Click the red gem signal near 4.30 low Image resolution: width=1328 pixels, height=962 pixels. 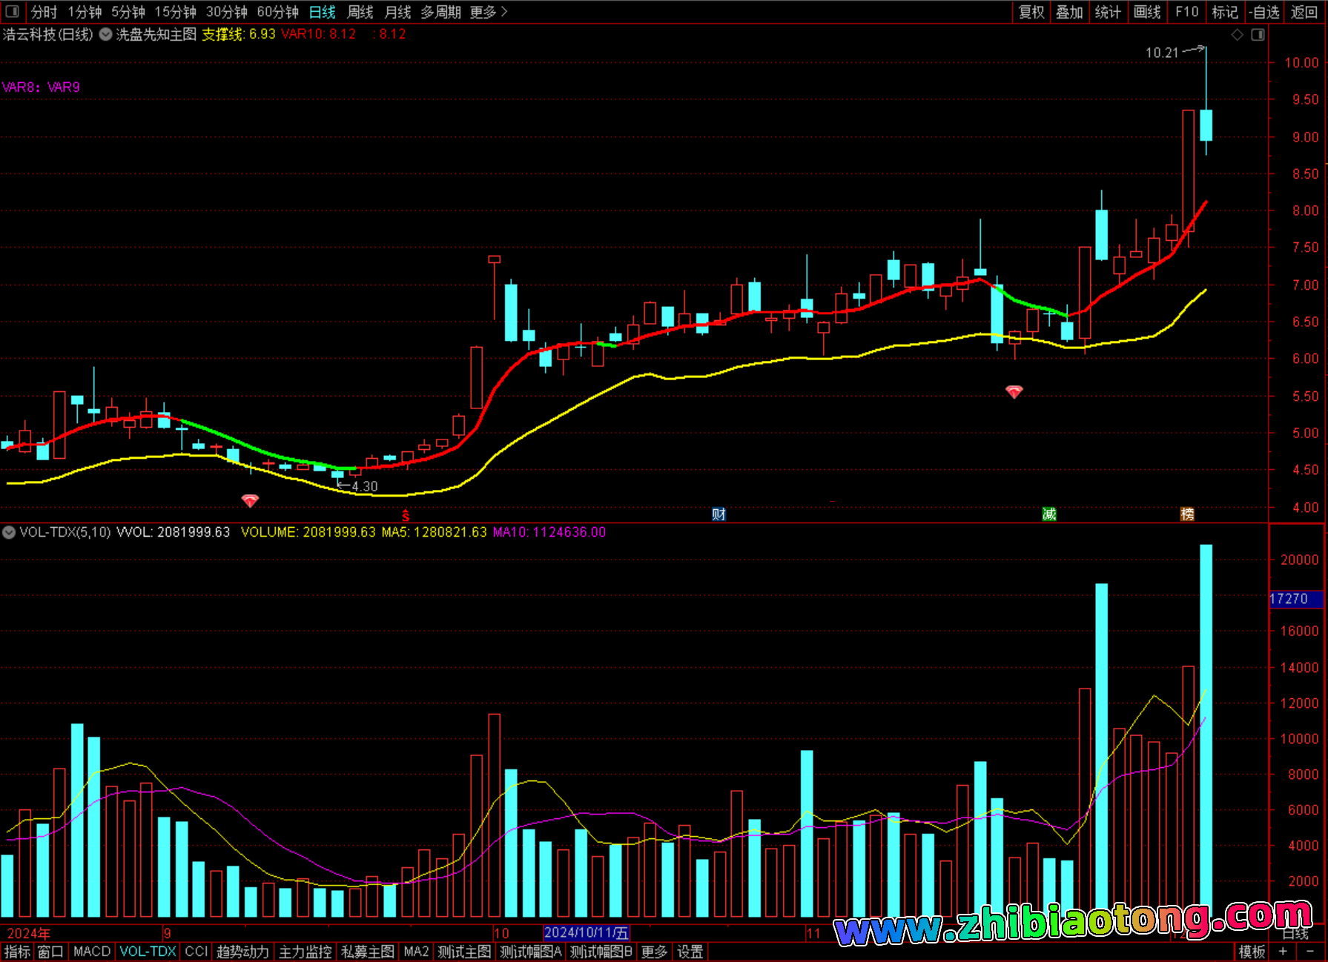250,501
